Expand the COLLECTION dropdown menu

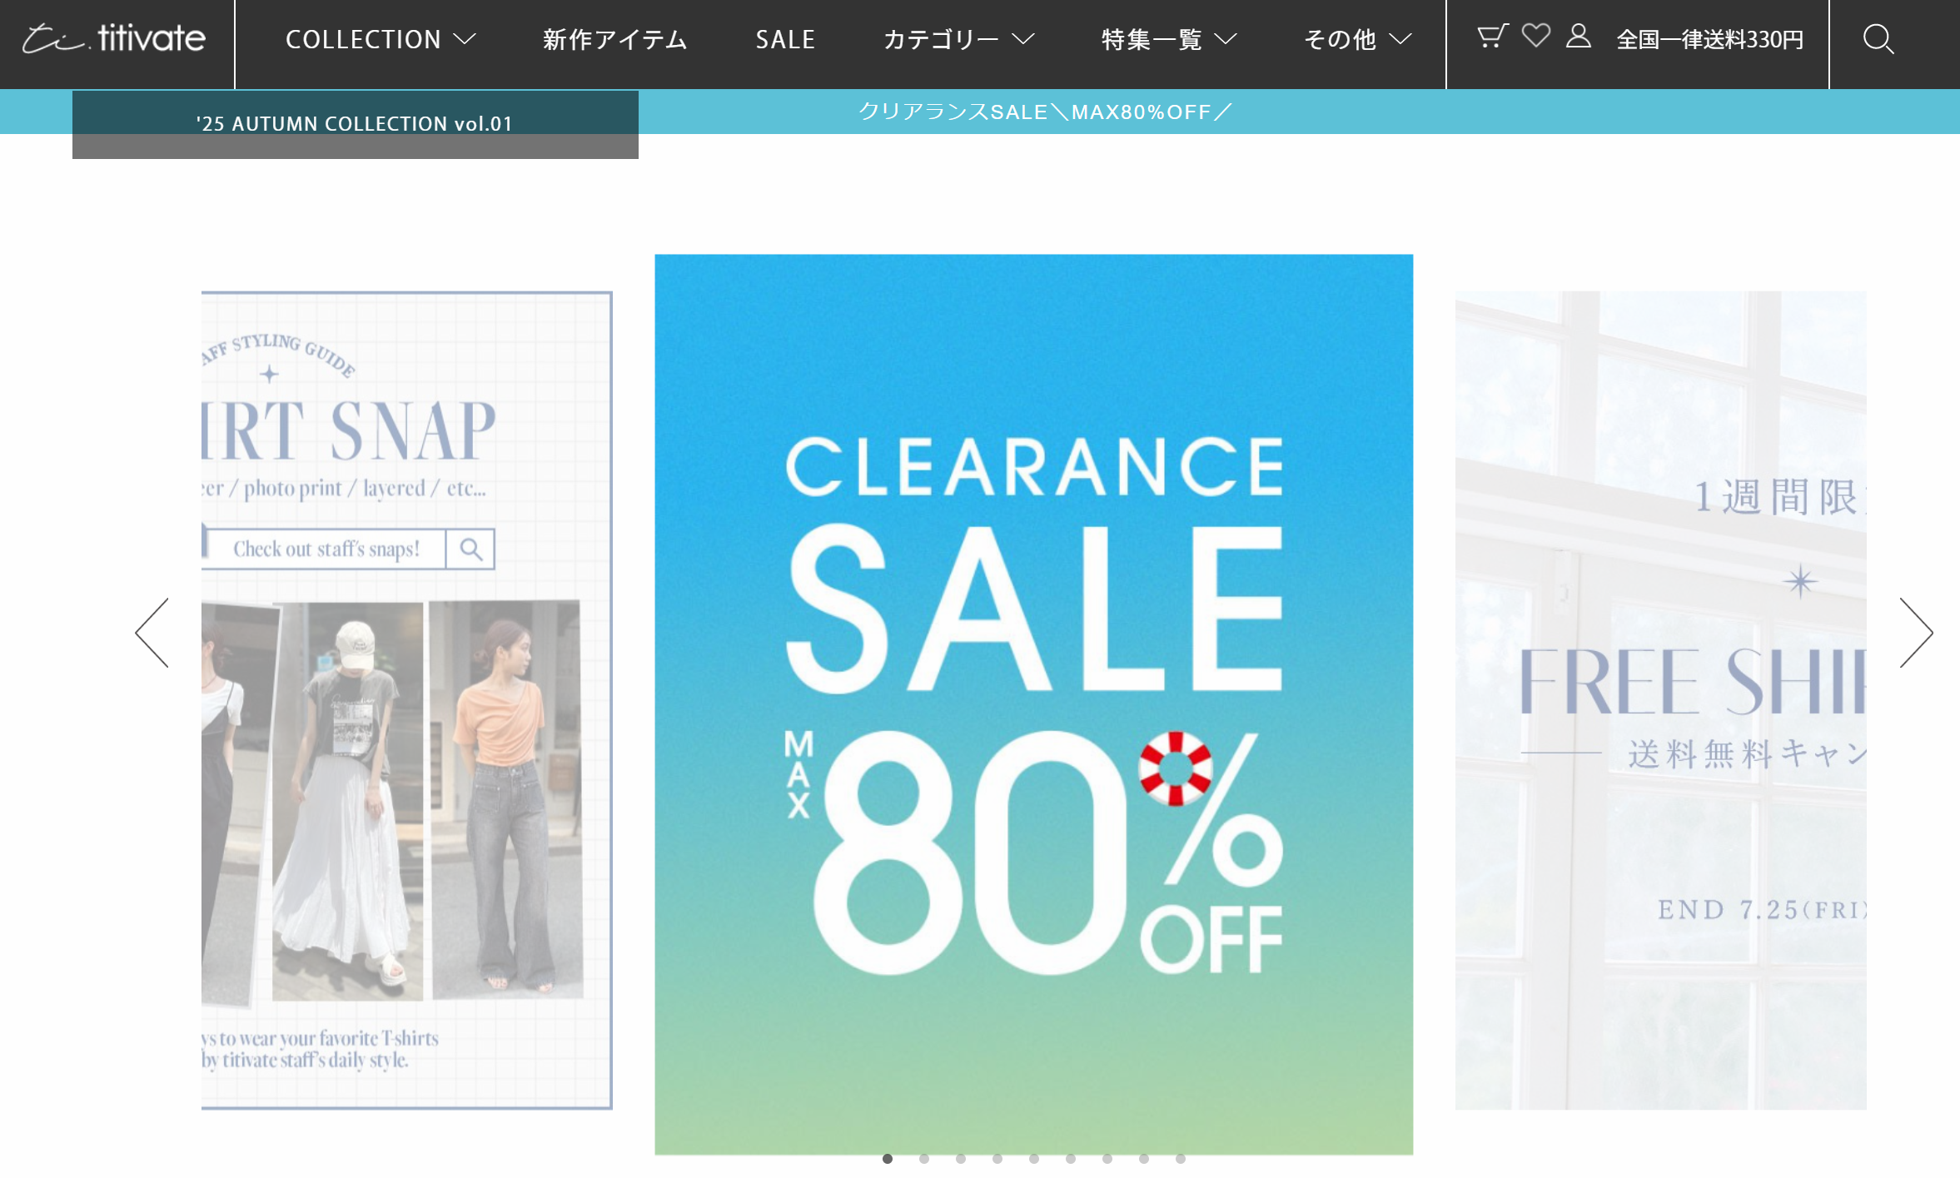(x=381, y=39)
